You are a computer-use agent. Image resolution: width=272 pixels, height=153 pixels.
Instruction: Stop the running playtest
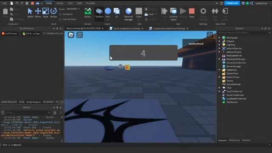192,13
